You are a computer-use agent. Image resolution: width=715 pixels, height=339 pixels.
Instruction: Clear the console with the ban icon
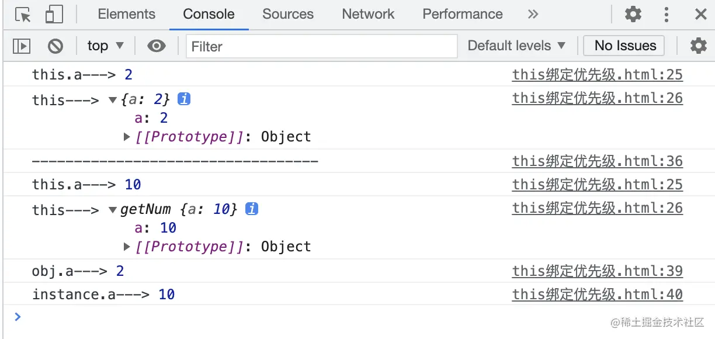[x=55, y=46]
